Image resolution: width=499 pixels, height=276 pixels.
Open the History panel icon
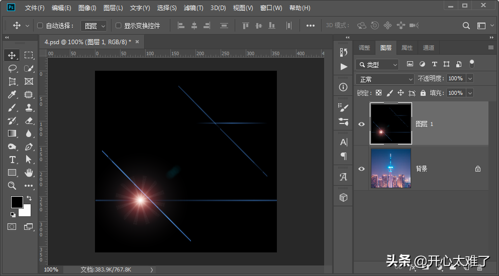[x=343, y=52]
